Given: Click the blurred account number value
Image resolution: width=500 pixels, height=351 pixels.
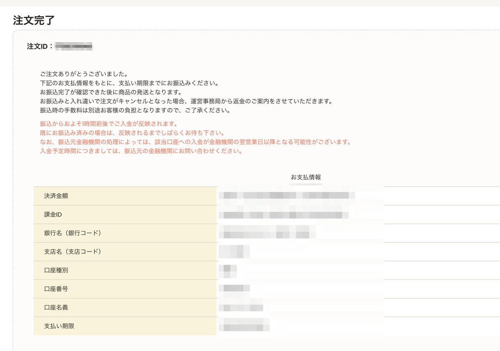Looking at the screenshot, I should (x=237, y=288).
